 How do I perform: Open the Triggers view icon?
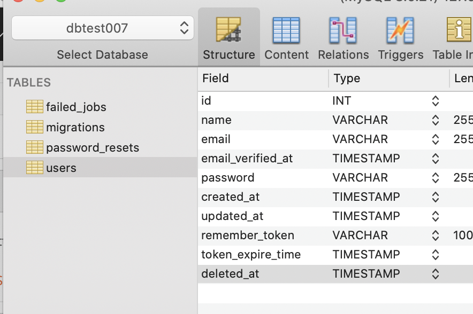400,31
